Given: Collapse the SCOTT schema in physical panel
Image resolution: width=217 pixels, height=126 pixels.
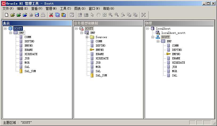Looking at the screenshot, I should (x=153, y=37).
